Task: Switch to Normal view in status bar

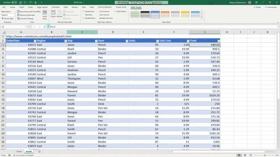Action: [x=239, y=155]
